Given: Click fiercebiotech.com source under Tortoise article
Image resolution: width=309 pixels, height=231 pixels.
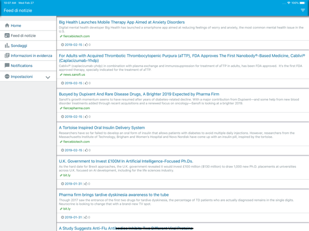Looking at the screenshot, I should point(76,142).
